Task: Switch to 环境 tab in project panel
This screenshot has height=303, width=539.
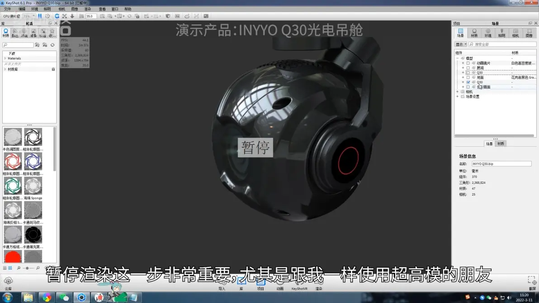Action: point(488,33)
